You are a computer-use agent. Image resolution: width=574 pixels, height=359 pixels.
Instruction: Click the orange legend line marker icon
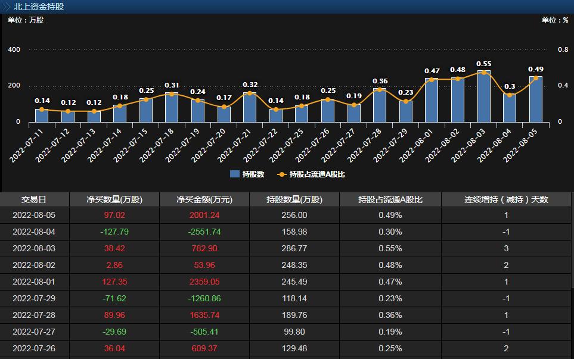point(282,174)
